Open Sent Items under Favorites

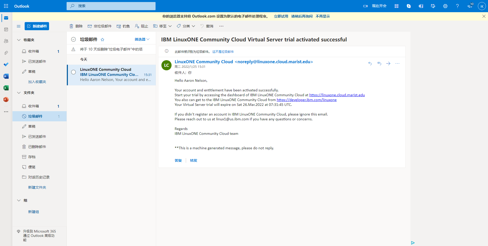[x=39, y=61]
